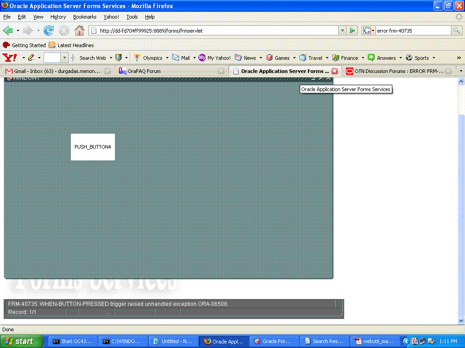This screenshot has width=465, height=348.
Task: Open the list all tabs dropdown
Action: tap(461, 71)
